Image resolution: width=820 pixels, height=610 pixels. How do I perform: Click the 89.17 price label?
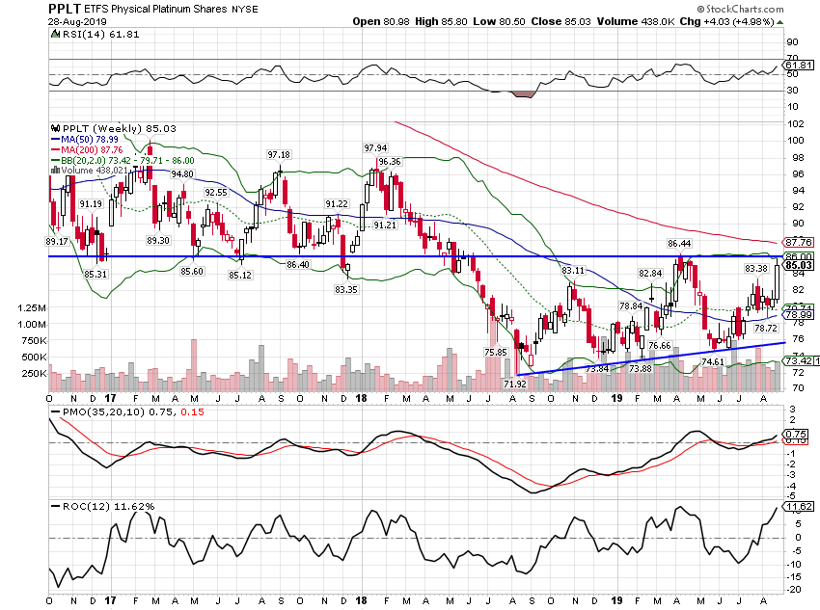[x=57, y=242]
